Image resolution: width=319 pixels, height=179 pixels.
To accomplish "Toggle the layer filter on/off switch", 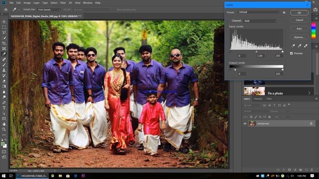I will 289,105.
